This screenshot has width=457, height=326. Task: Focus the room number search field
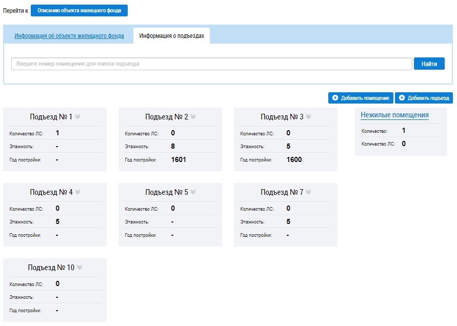tap(212, 64)
